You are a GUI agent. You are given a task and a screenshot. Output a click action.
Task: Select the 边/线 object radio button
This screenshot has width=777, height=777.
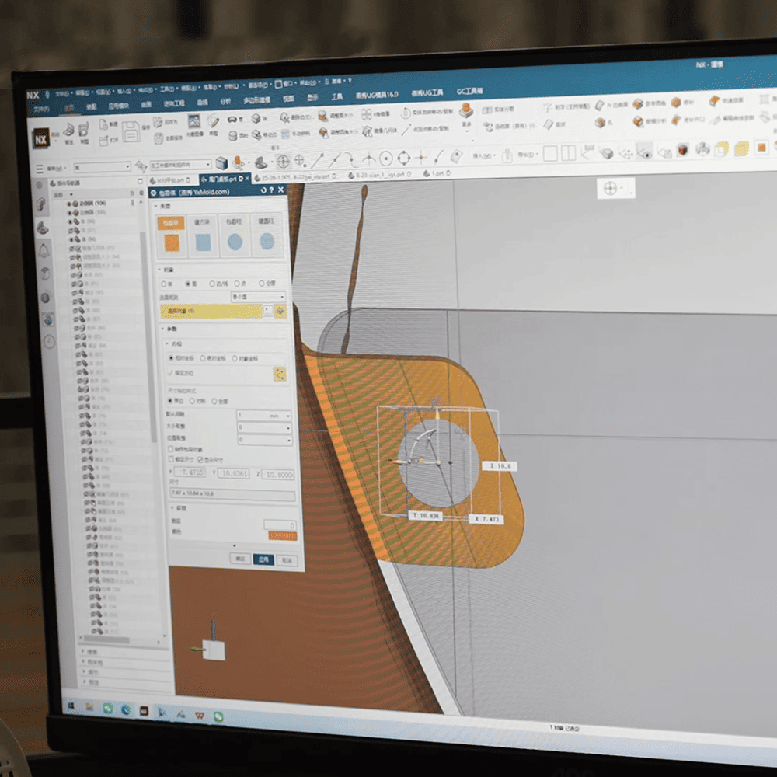tap(212, 284)
